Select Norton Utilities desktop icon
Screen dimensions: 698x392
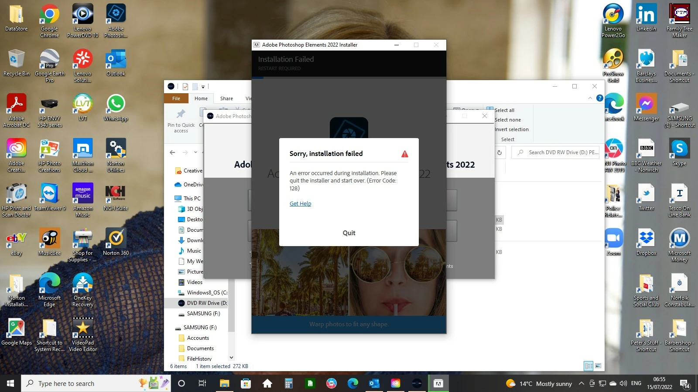pyautogui.click(x=116, y=155)
